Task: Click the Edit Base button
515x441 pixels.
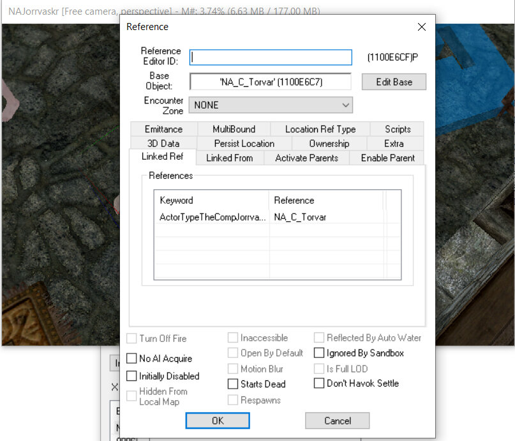Action: 394,82
